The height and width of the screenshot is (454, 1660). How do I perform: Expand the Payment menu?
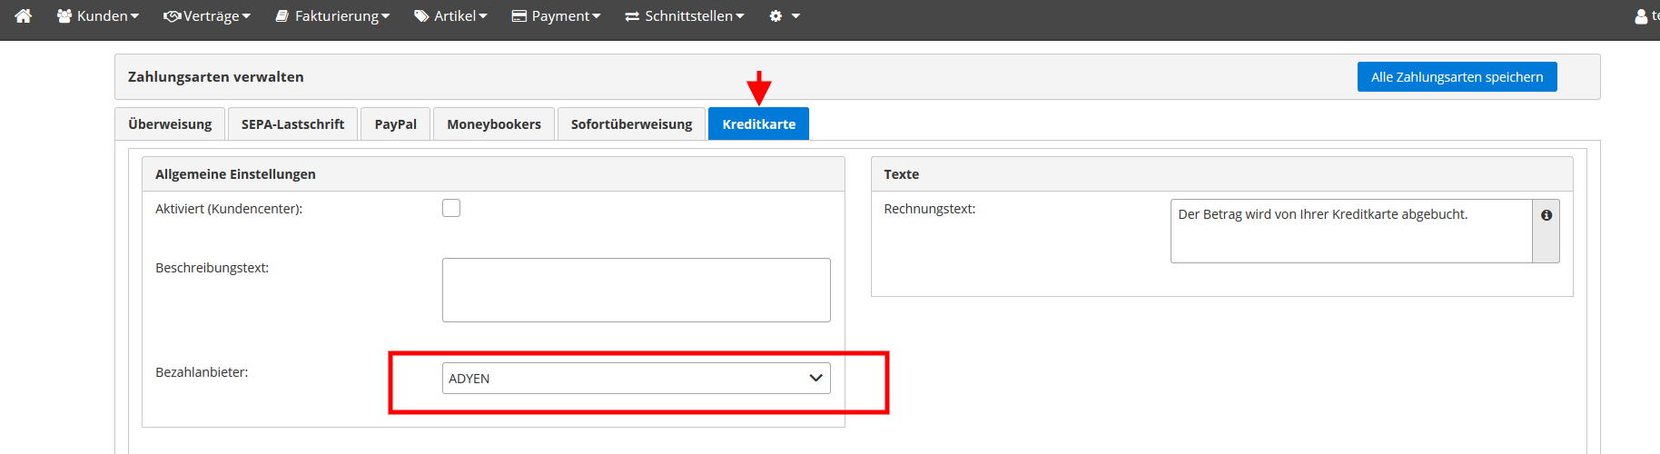pyautogui.click(x=556, y=16)
